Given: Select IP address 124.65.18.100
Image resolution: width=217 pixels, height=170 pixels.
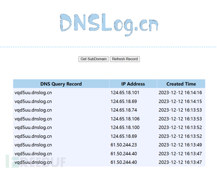Looking at the screenshot, I should pos(125,128).
